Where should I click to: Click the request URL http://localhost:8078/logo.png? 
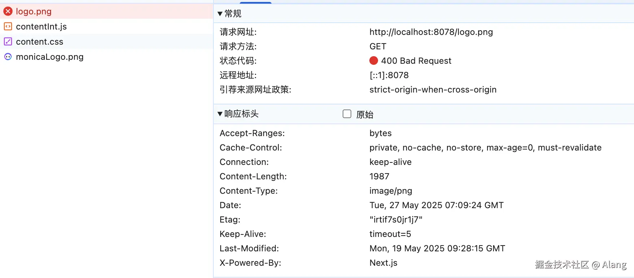click(431, 32)
